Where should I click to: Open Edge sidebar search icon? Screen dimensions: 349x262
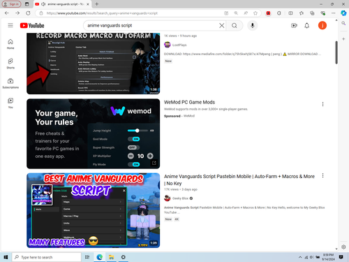pyautogui.click(x=343, y=23)
